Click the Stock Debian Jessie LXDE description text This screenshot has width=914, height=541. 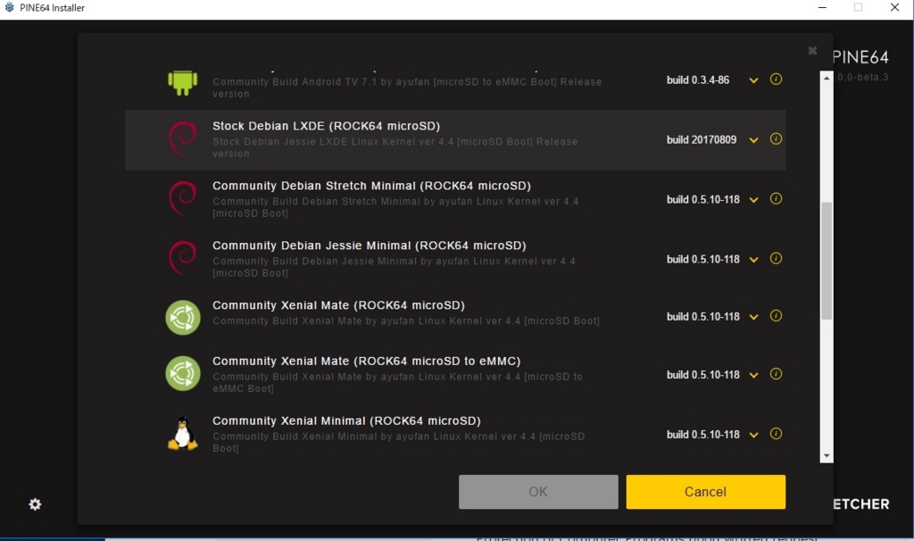(x=395, y=147)
